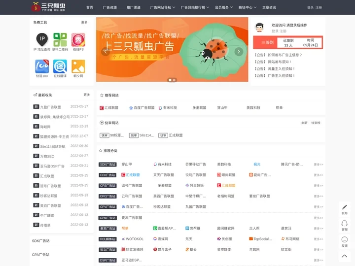Open 亚马逊DSP广告 in 最新收录 list

click(x=52, y=166)
